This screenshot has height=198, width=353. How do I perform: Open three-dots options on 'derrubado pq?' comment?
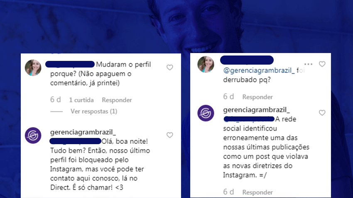[x=308, y=64]
